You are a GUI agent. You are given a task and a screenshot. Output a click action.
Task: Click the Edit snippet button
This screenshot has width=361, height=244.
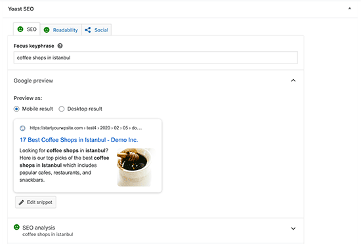[x=35, y=202]
